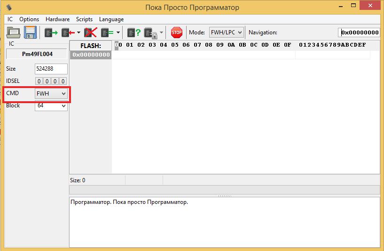Select the 00 column header in hex editor
Screen dimensions: 384x251
tap(118, 45)
